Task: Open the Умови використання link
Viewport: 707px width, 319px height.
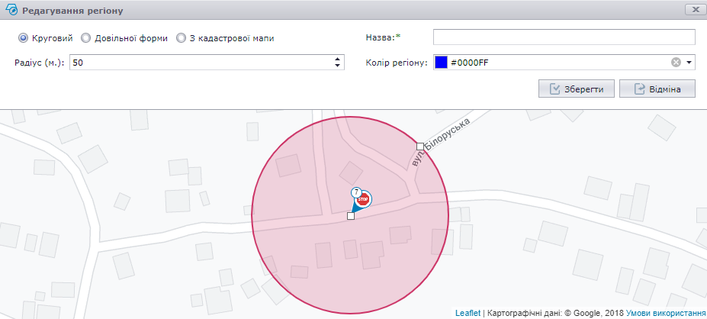Action: 666,313
